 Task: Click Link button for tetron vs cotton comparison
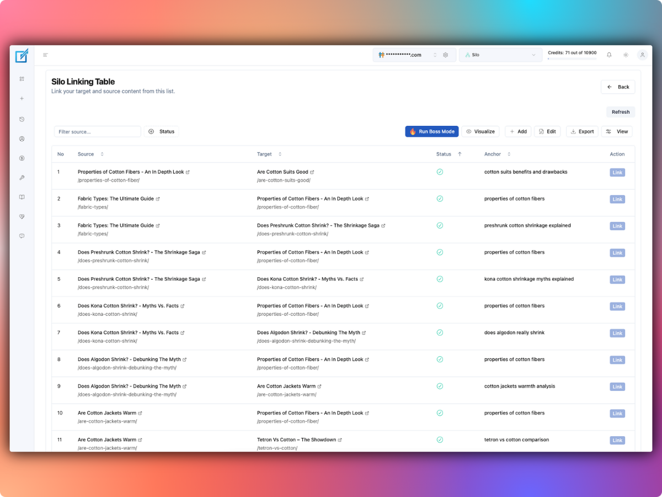pyautogui.click(x=617, y=440)
